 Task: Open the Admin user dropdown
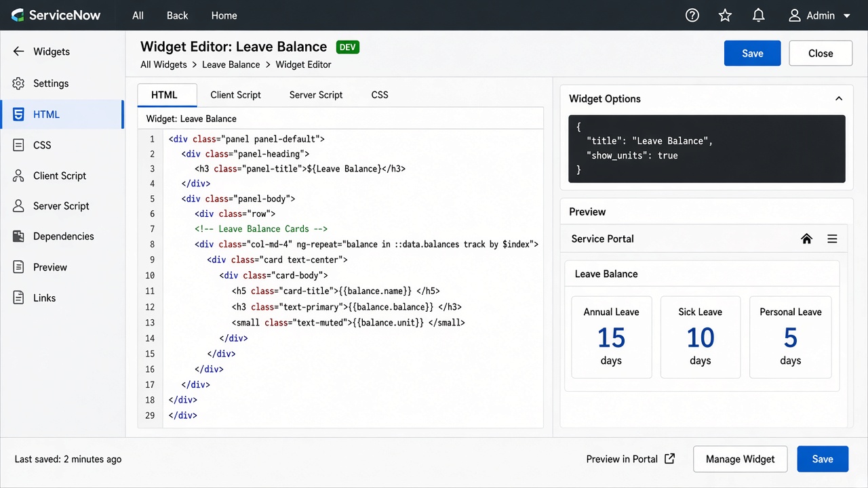point(819,15)
